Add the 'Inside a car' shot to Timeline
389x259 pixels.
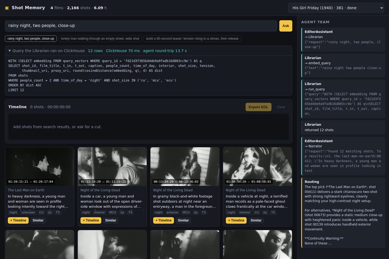tap(91, 220)
